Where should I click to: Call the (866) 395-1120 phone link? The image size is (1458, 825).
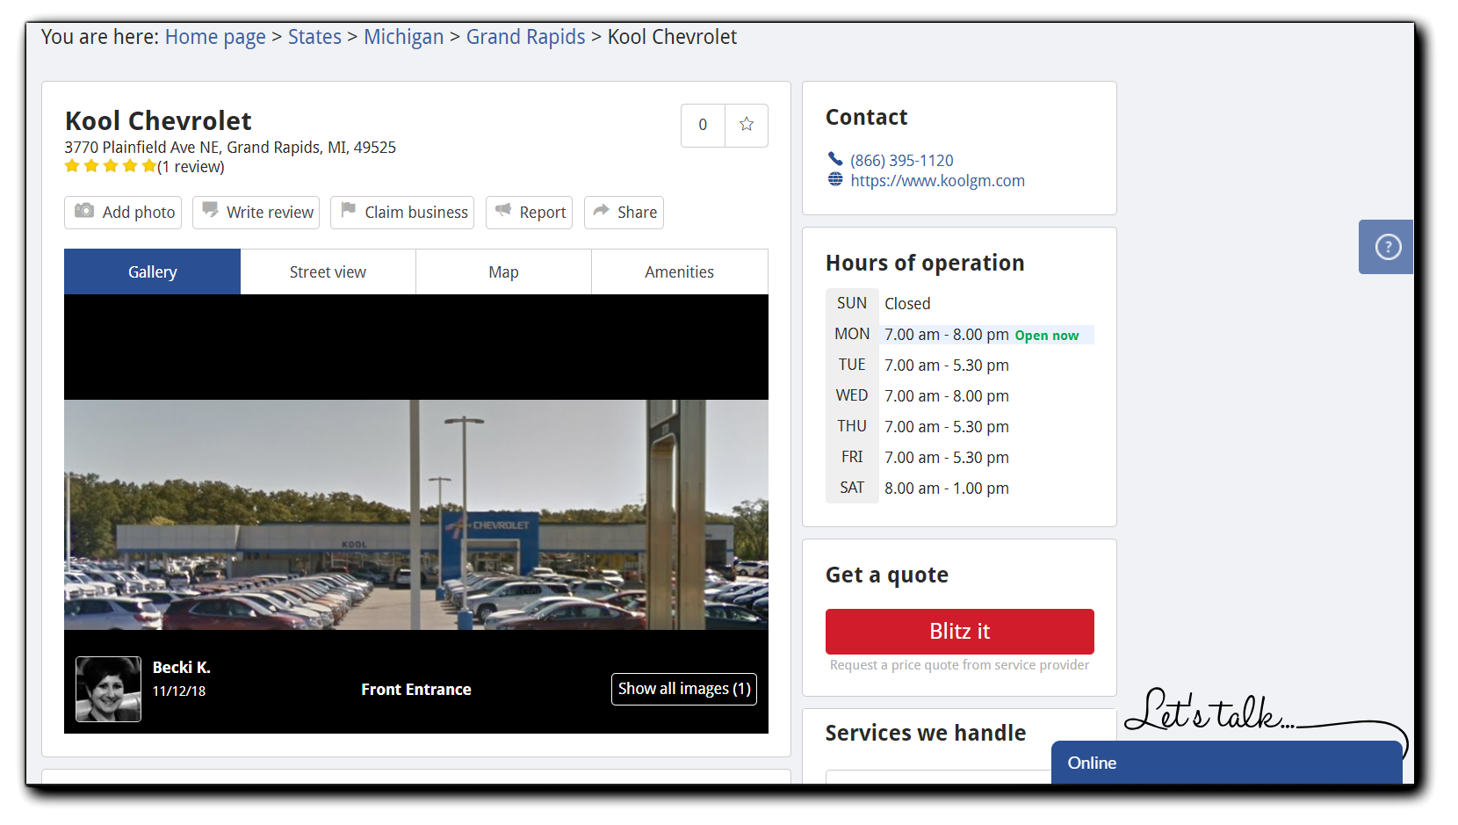(x=901, y=160)
